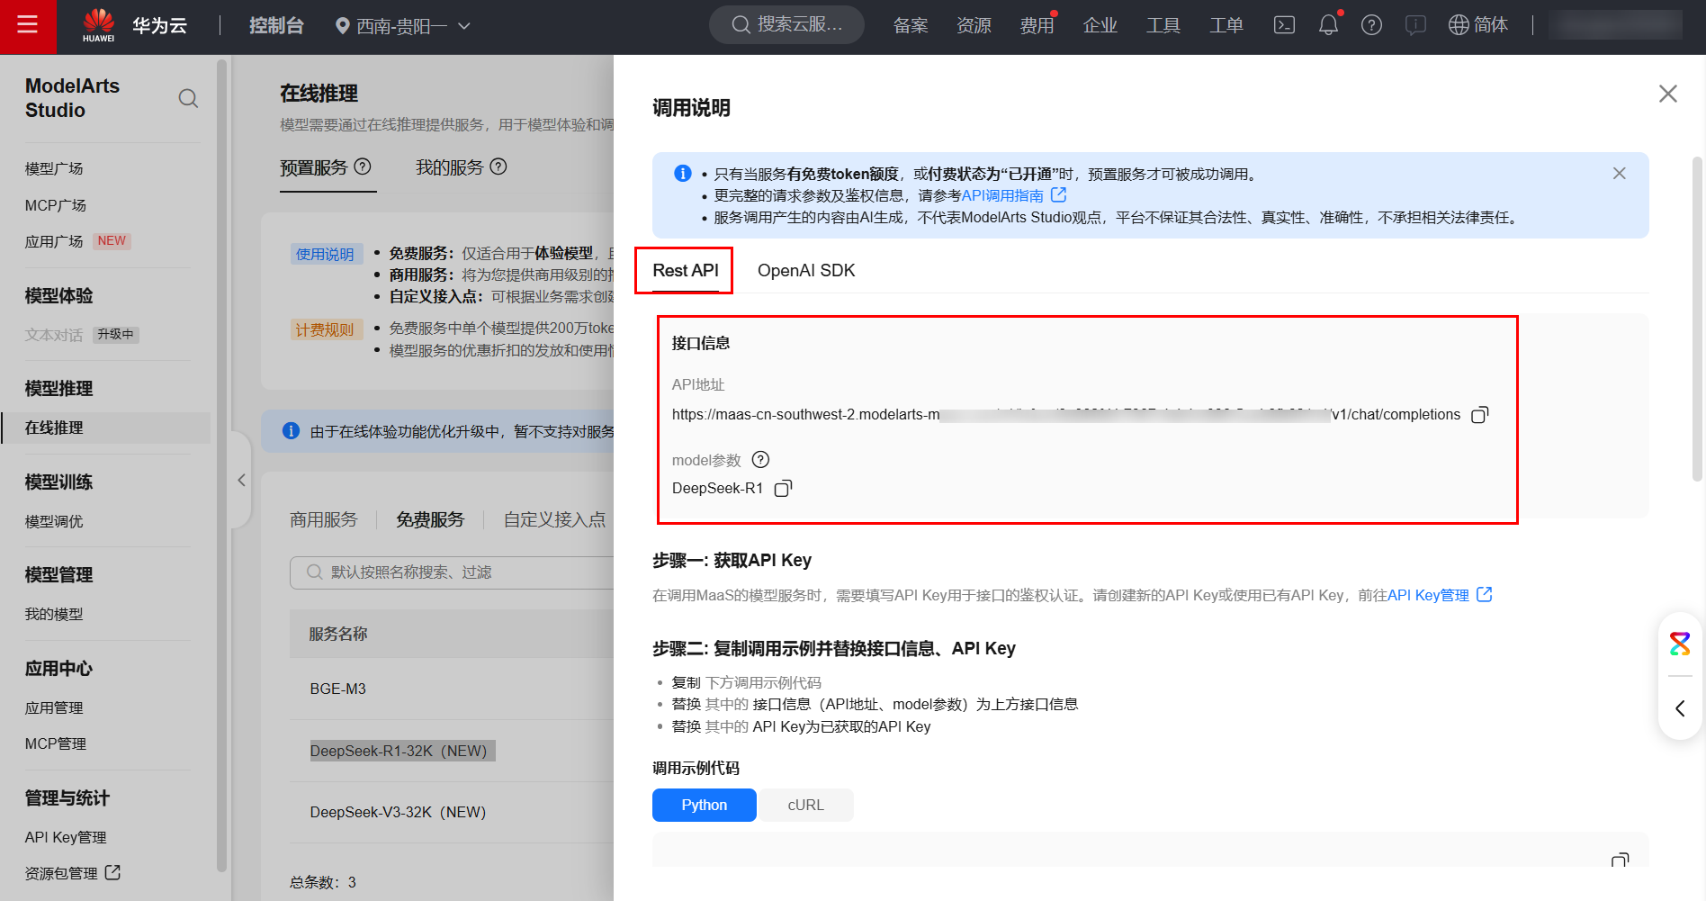
Task: Switch language via 简体 globe
Action: pyautogui.click(x=1477, y=25)
